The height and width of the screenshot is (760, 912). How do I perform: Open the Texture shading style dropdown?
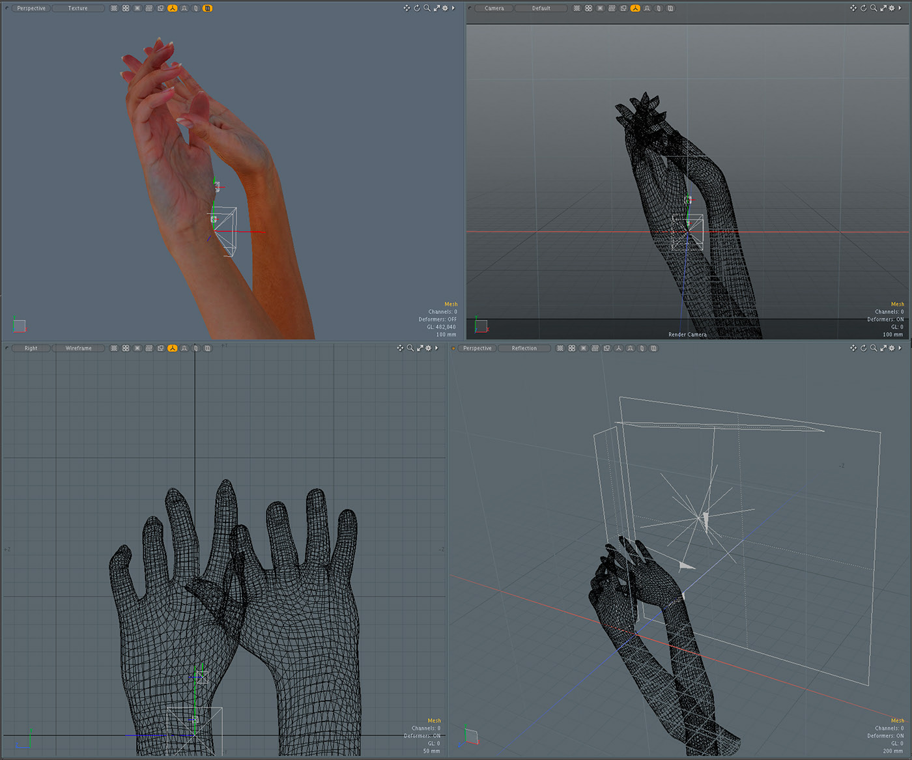pyautogui.click(x=78, y=8)
